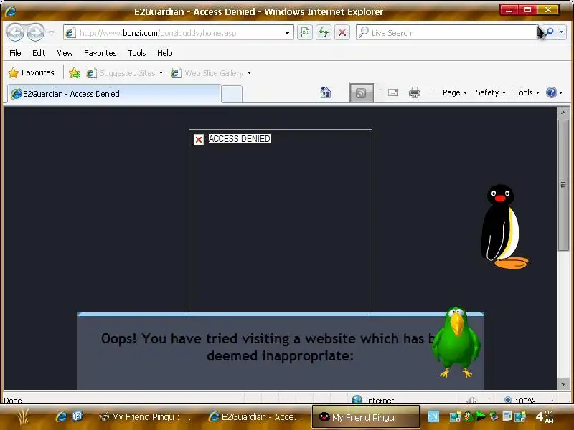Image resolution: width=574 pixels, height=430 pixels.
Task: Expand the Safety command menu
Action: click(491, 92)
